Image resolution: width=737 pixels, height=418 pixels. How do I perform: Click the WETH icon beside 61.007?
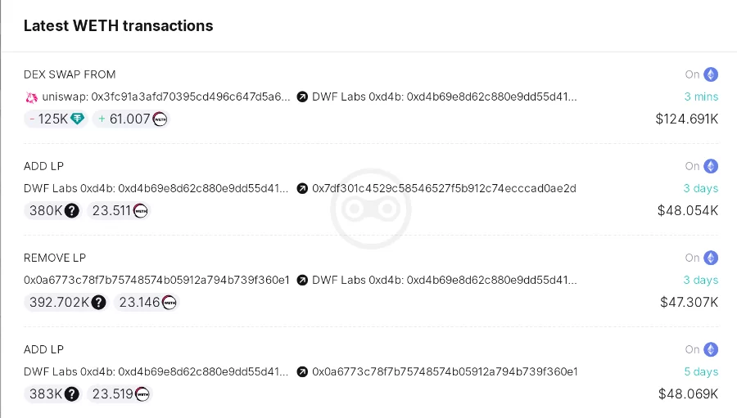click(x=161, y=119)
